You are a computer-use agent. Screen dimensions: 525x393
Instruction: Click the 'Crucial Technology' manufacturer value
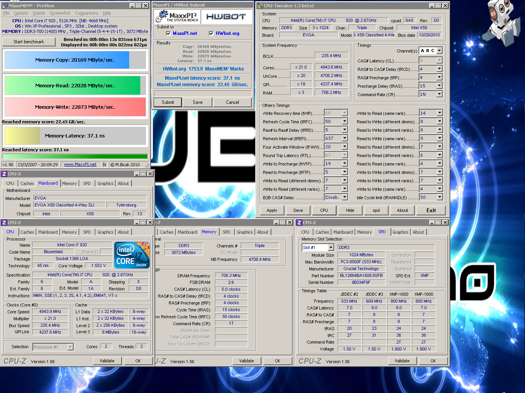(x=361, y=269)
